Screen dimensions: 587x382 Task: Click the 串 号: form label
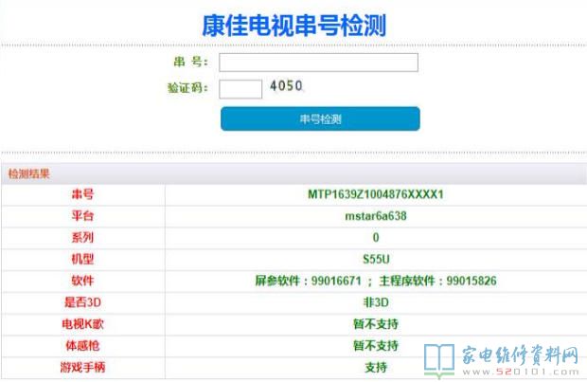coord(190,62)
